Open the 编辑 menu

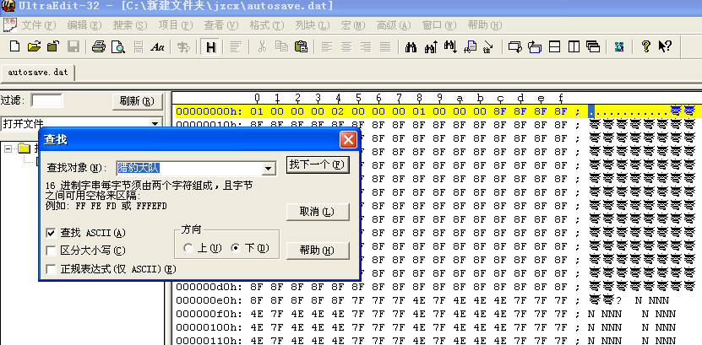tap(84, 25)
